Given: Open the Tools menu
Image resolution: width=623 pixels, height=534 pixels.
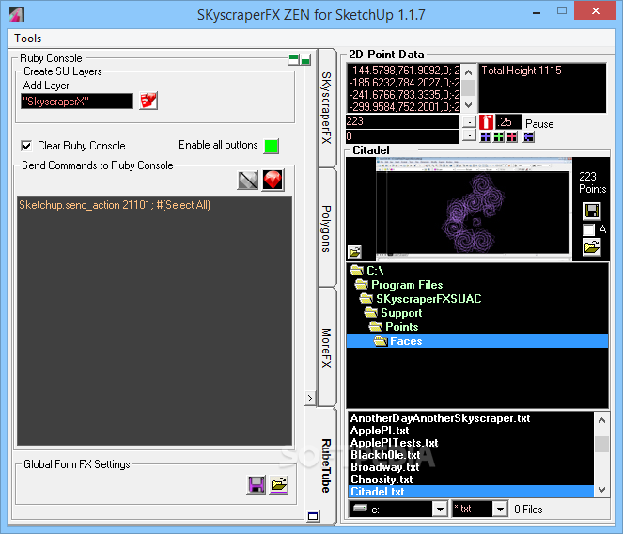Looking at the screenshot, I should tap(27, 39).
